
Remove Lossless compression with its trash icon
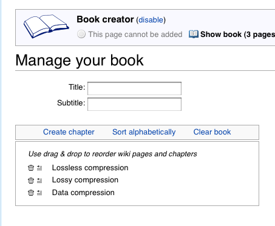point(31,168)
